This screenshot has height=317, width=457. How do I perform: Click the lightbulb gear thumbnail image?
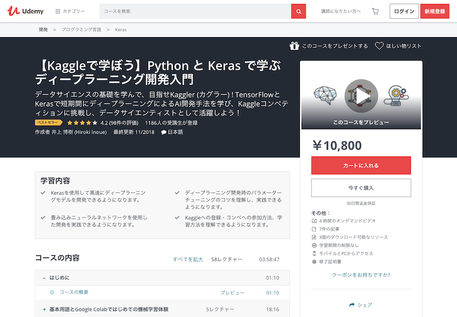(395, 95)
